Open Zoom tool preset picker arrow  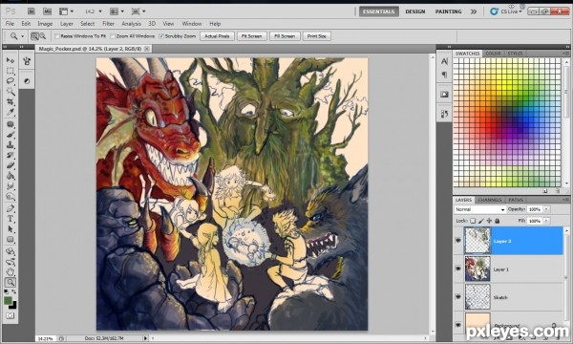pos(22,36)
